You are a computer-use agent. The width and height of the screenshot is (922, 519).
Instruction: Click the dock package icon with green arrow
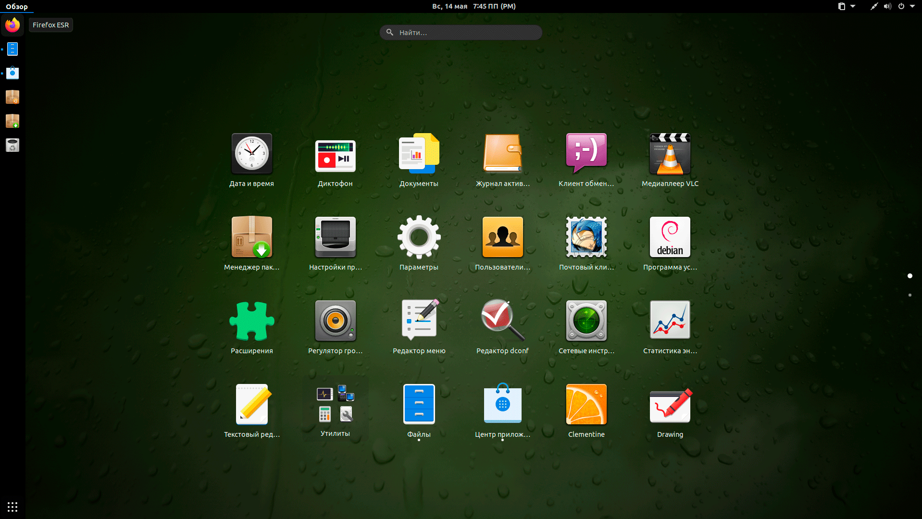12,121
